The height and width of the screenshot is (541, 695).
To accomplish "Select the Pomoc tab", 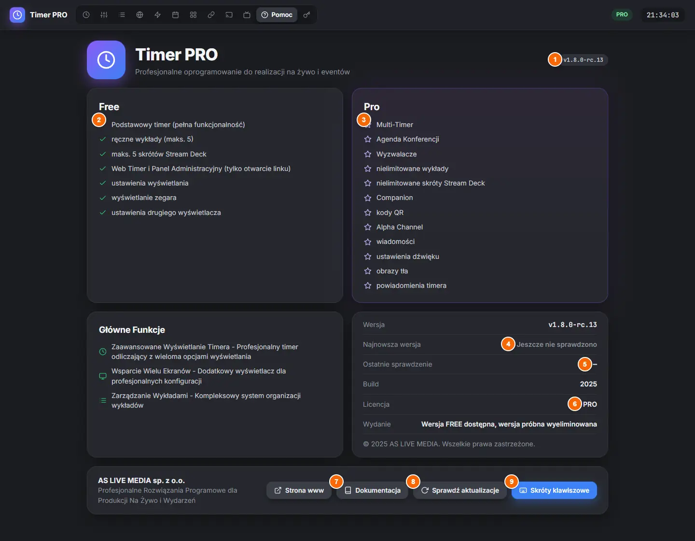I will pos(277,15).
